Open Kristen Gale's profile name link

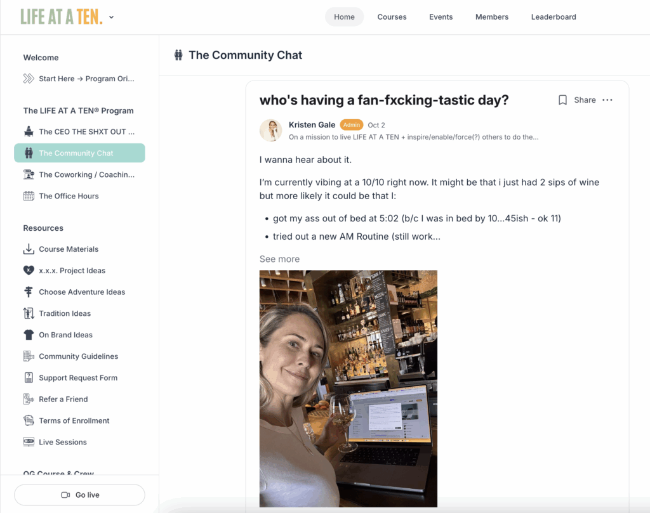[312, 125]
